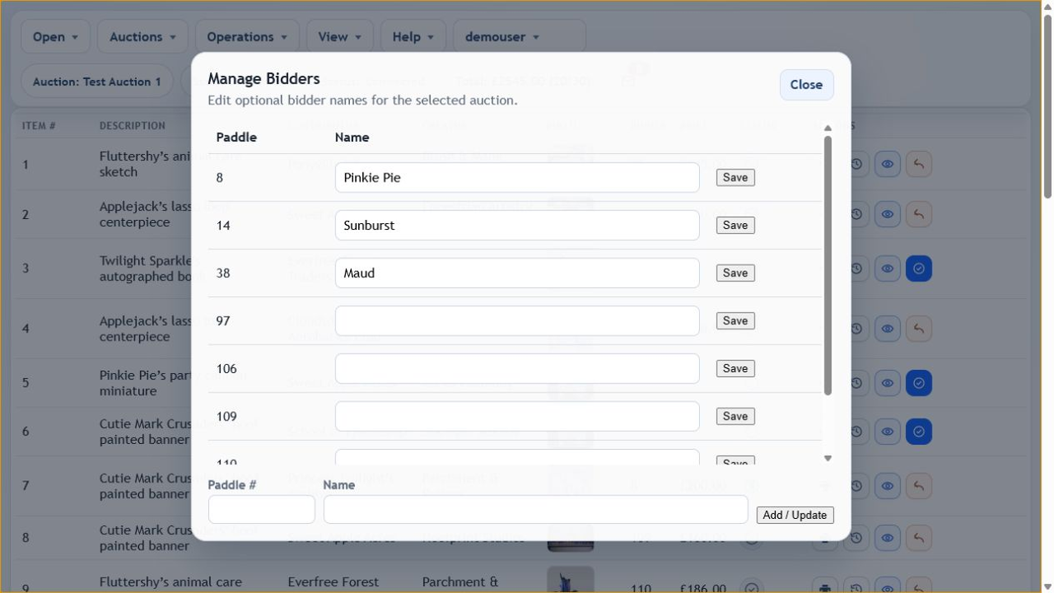Click the undo arrow icon on item 4

[x=919, y=329]
